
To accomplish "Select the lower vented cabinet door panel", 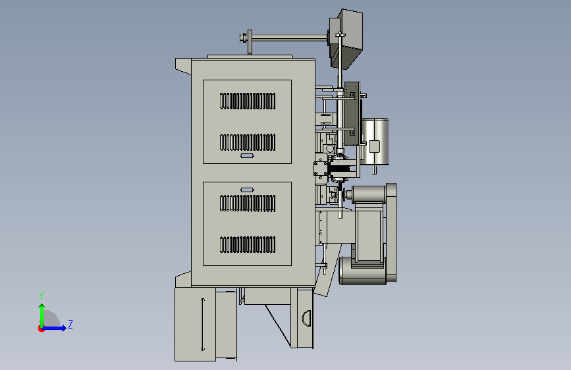I will click(x=247, y=224).
